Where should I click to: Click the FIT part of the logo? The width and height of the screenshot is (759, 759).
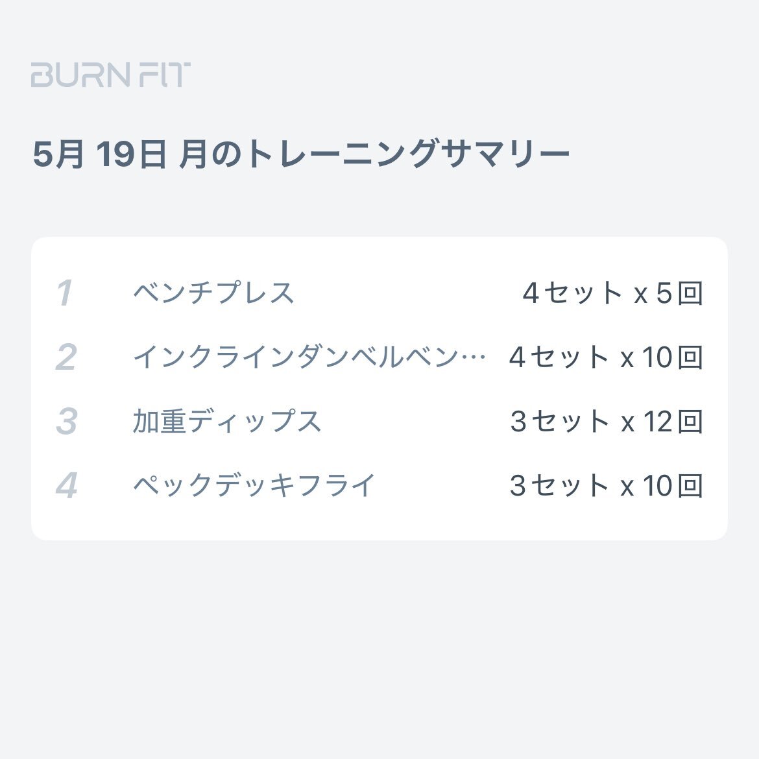tap(164, 75)
